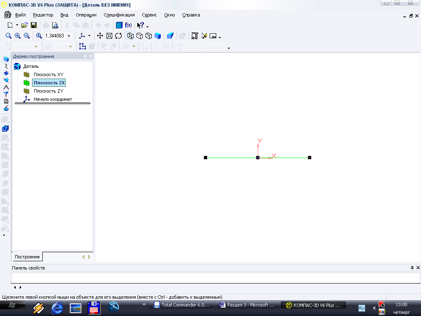Open the surfaces panel on compact toolbar
The image size is (421, 316).
6,73
